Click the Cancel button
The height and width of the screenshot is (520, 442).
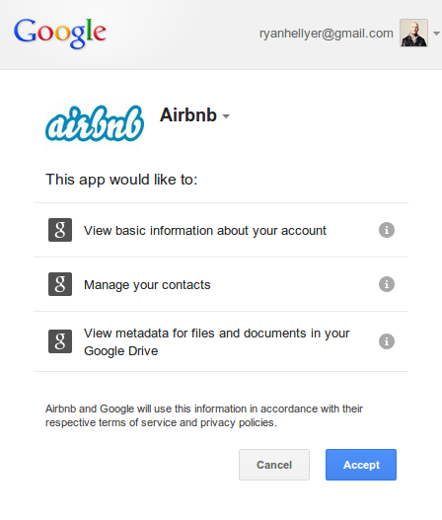coord(274,465)
